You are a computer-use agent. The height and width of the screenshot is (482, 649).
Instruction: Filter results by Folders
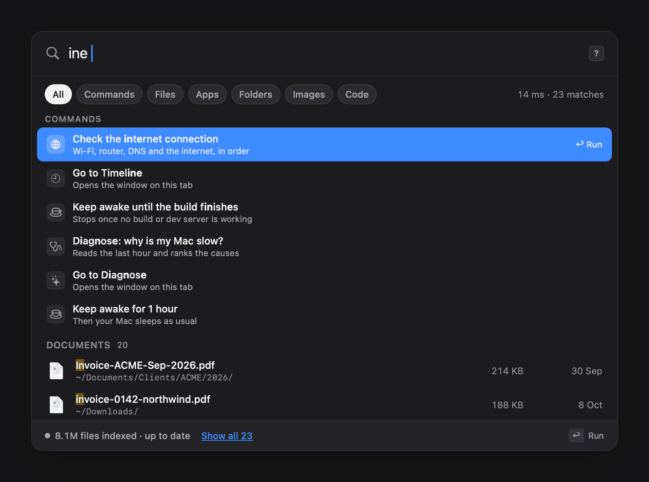pos(256,94)
